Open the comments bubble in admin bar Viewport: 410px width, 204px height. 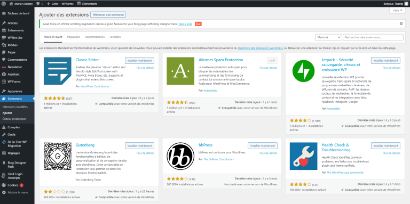(x=38, y=4)
